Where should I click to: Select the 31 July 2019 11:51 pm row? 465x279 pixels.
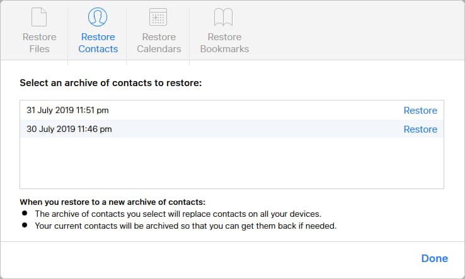[232, 111]
